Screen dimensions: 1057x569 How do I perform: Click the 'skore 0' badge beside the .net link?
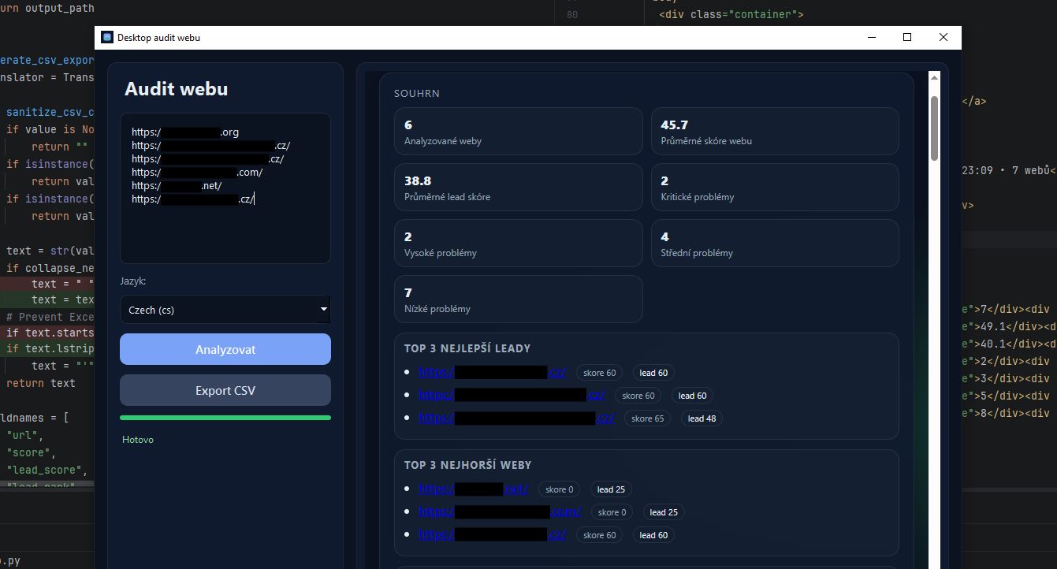tap(560, 489)
